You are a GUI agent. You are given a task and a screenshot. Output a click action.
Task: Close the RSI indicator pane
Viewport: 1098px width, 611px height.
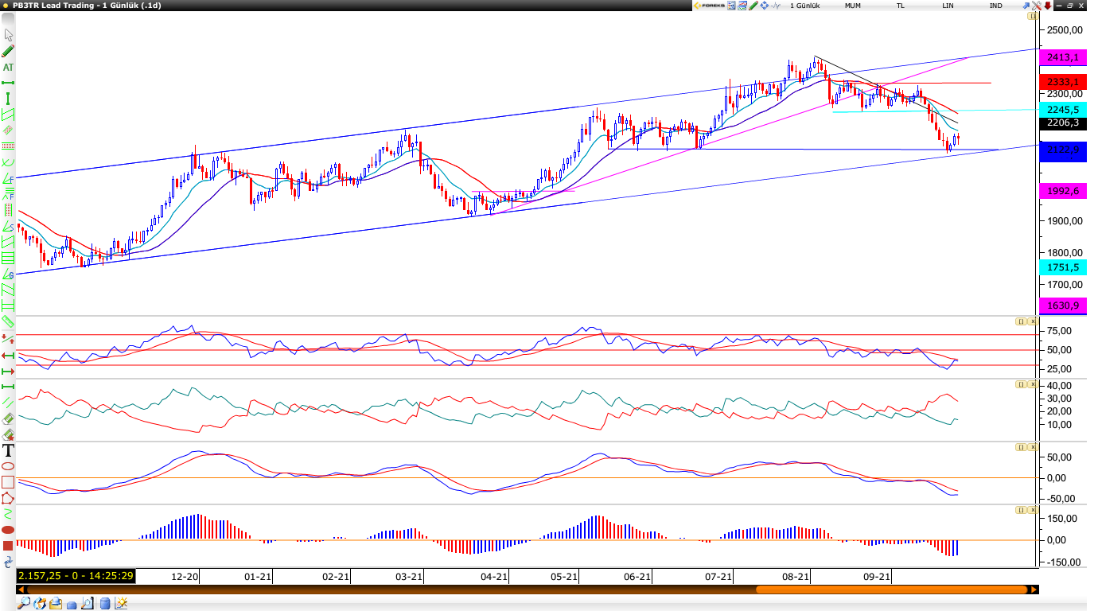click(1033, 321)
